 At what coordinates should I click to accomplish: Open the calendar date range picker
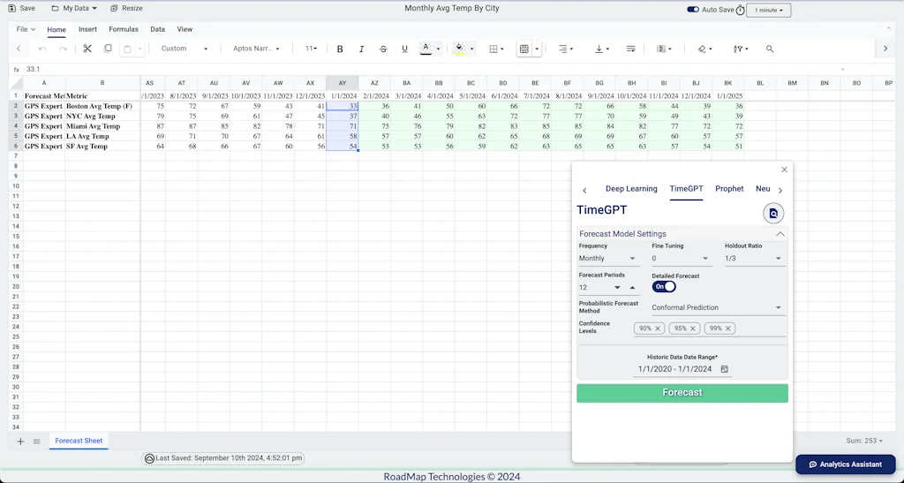[x=724, y=369]
